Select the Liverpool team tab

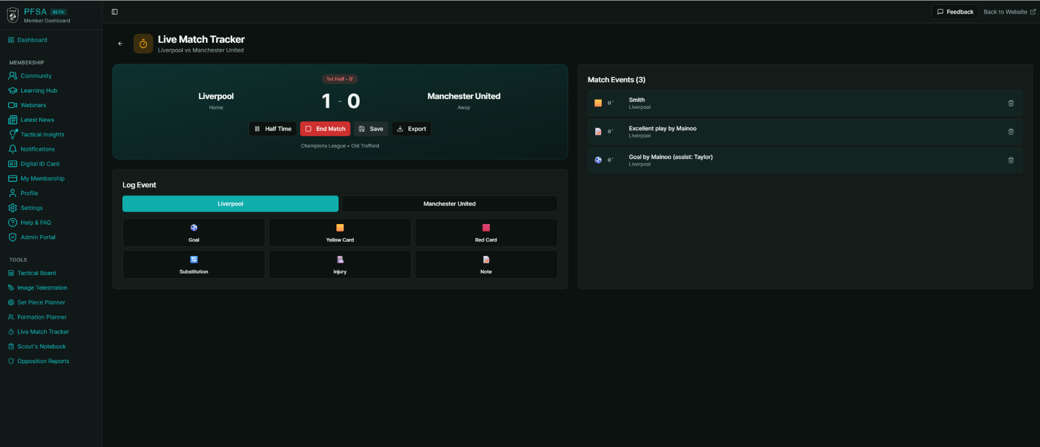[x=230, y=204]
